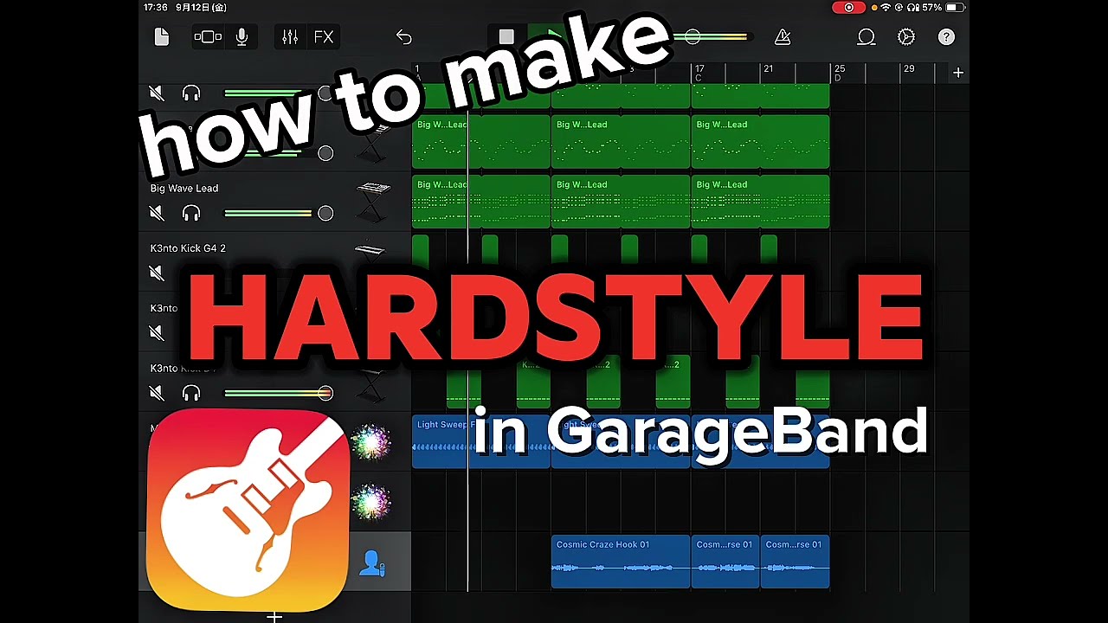Tap the 57% battery indicator

tap(943, 8)
